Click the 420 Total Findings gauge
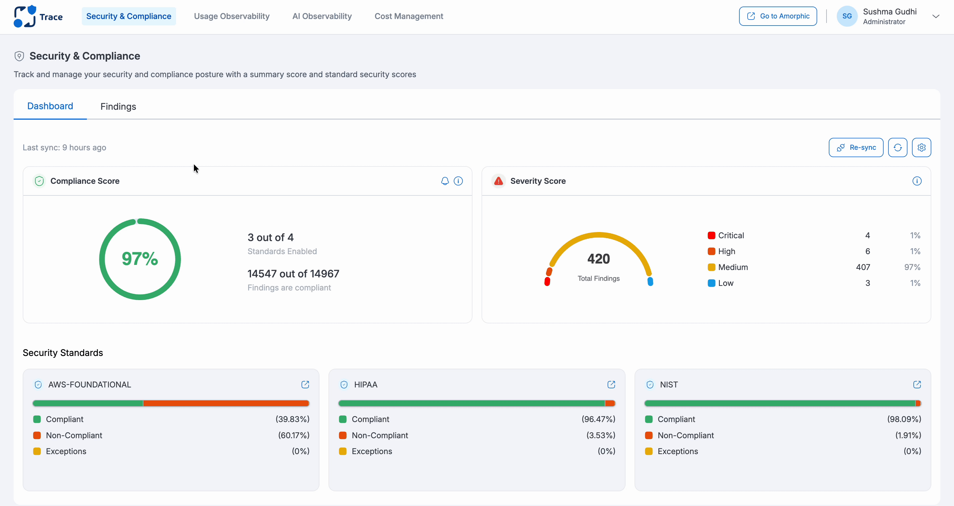The image size is (954, 506). [x=599, y=259]
